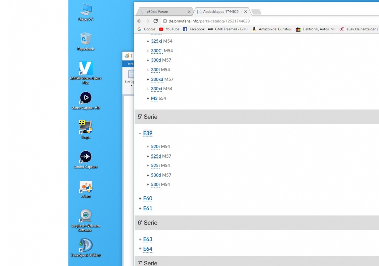379x266 pixels.
Task: Open the 530d M57 link
Action: click(156, 175)
